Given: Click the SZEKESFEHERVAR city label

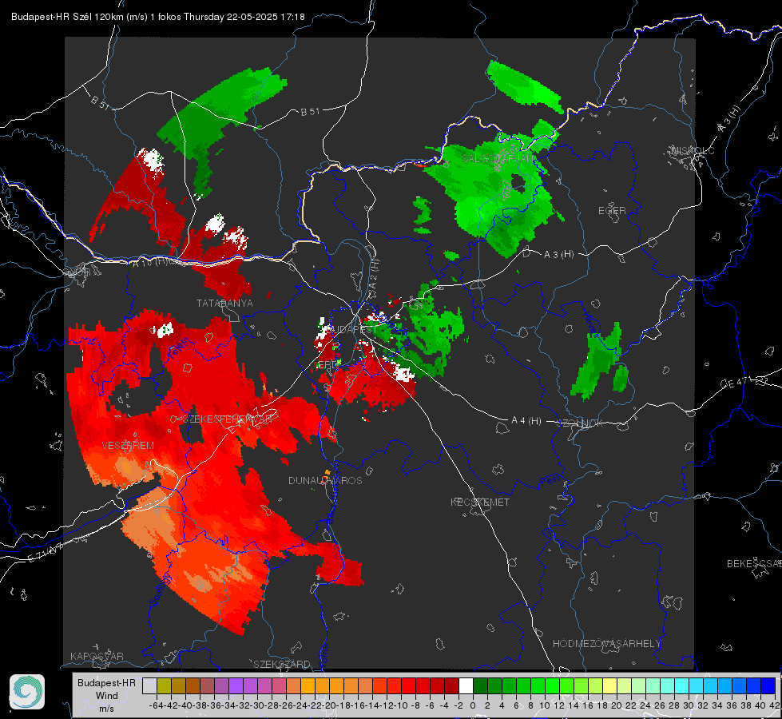Looking at the screenshot, I should 228,419.
